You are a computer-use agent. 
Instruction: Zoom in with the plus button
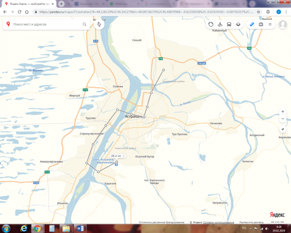tap(283, 112)
